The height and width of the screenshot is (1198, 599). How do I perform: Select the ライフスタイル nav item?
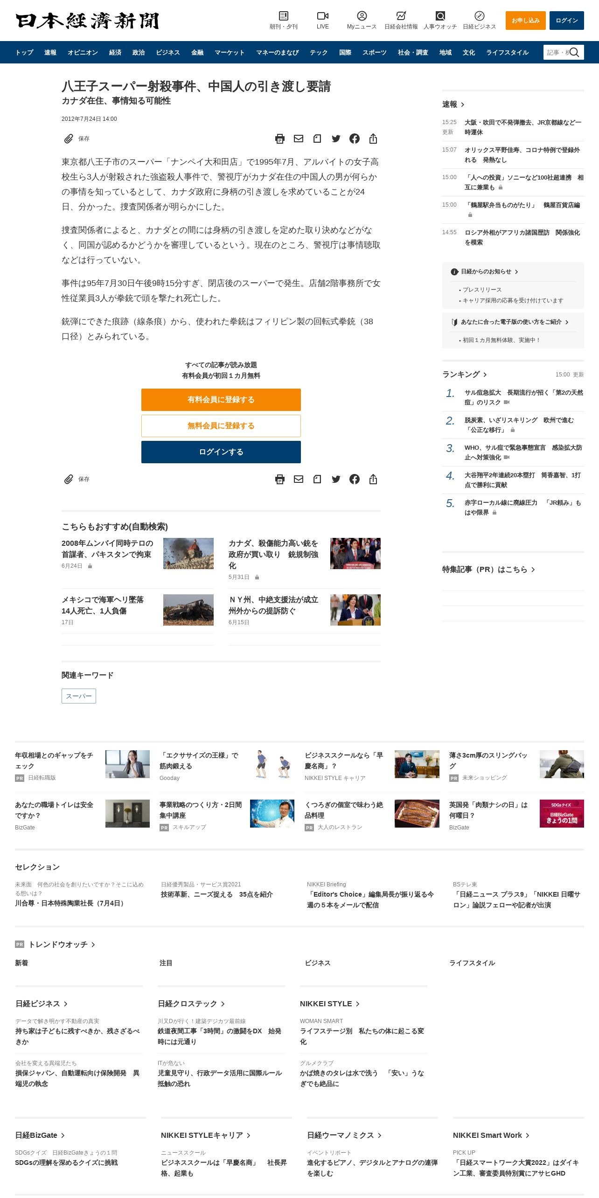507,52
